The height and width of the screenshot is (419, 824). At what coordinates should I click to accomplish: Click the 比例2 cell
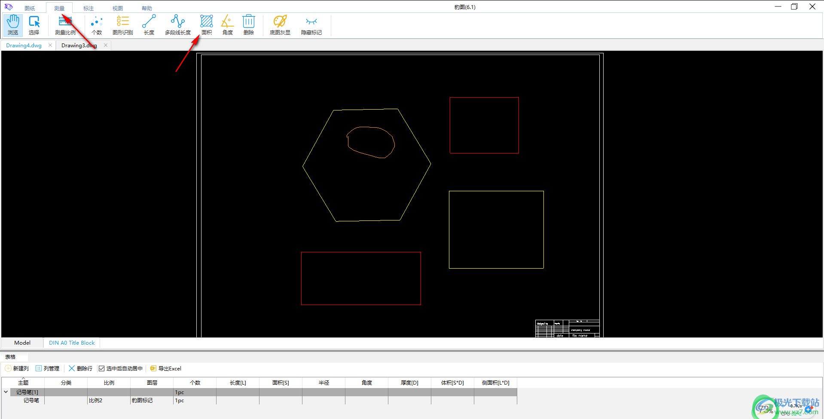[109, 401]
